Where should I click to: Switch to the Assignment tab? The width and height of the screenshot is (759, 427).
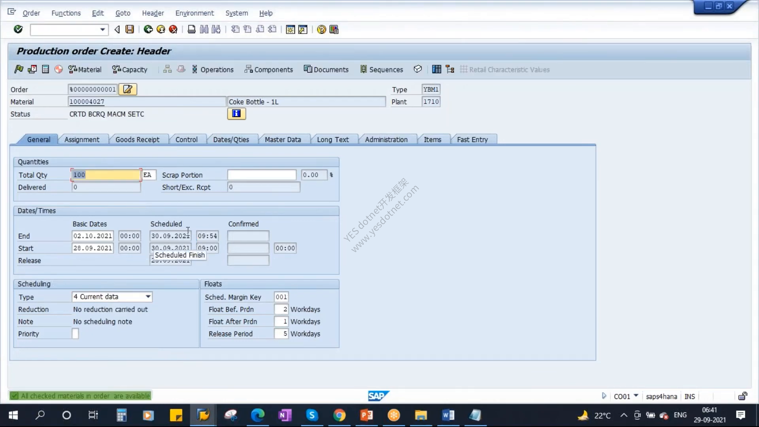coord(82,140)
